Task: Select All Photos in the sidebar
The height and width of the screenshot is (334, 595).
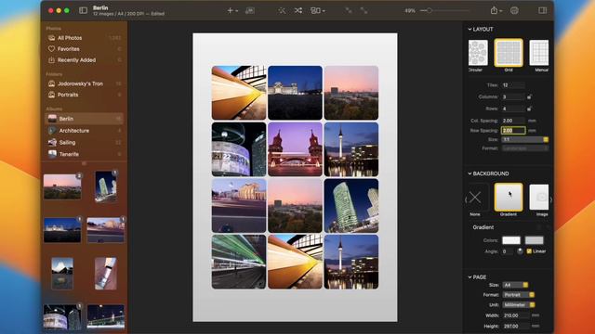Action: click(x=84, y=38)
